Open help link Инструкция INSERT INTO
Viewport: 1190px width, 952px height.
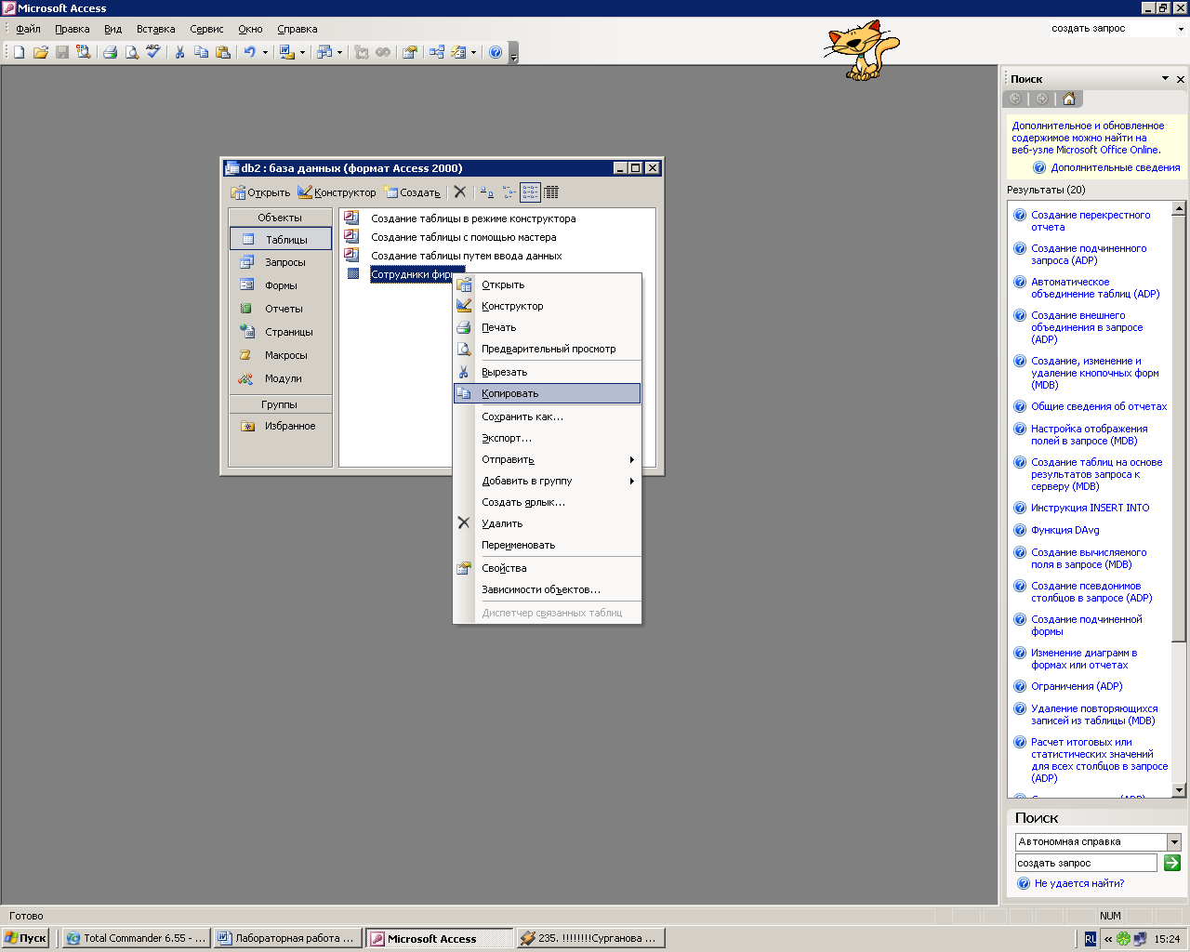click(1090, 508)
